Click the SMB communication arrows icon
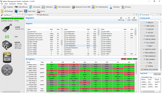 [x=7, y=37]
